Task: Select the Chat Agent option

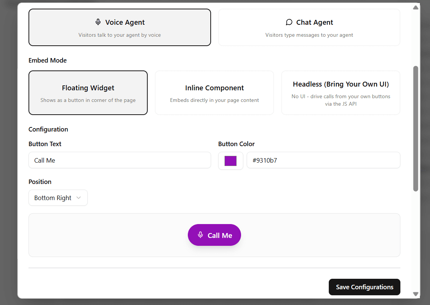Action: (309, 27)
